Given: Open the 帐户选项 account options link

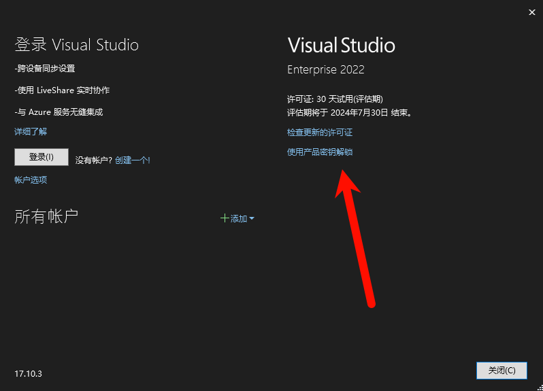Looking at the screenshot, I should coord(31,180).
